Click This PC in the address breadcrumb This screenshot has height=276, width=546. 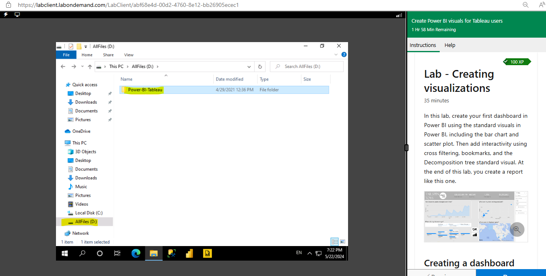(x=116, y=66)
